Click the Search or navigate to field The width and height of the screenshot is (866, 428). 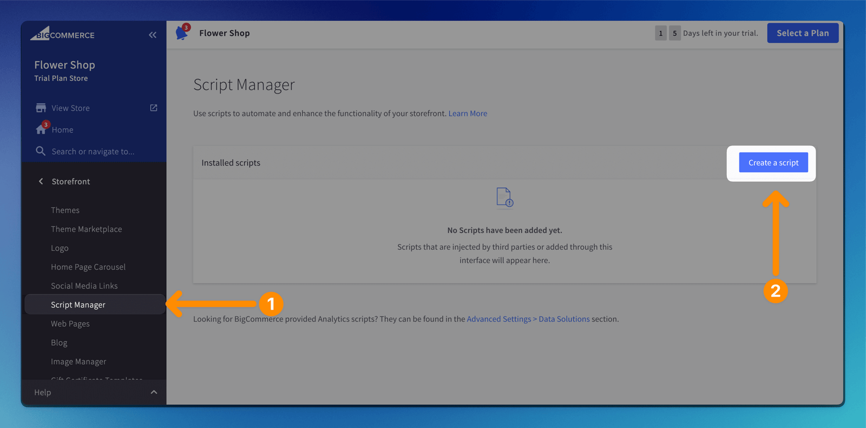pos(93,152)
